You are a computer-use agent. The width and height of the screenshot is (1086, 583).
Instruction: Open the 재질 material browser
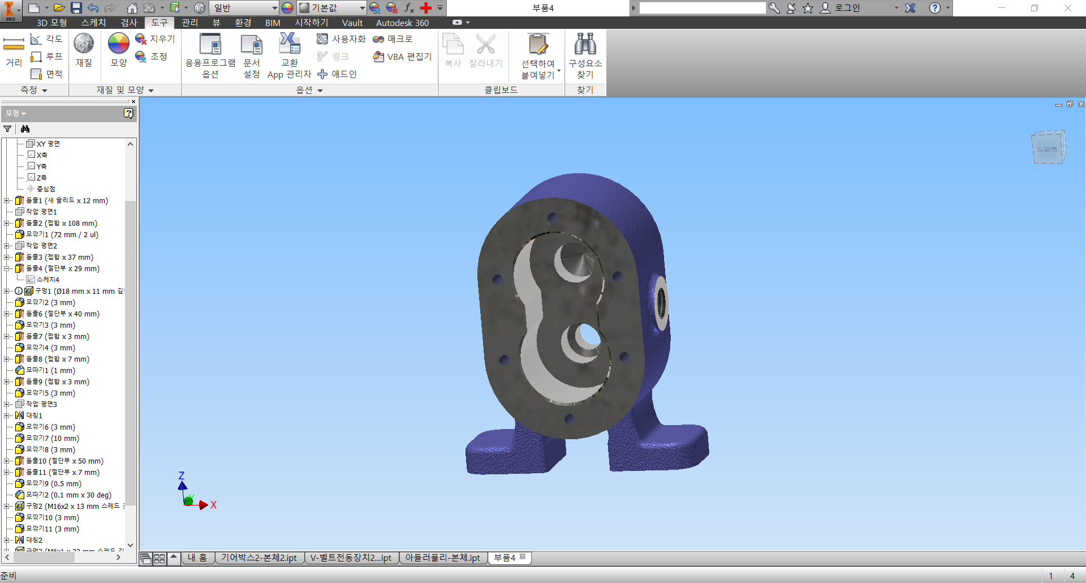[84, 50]
